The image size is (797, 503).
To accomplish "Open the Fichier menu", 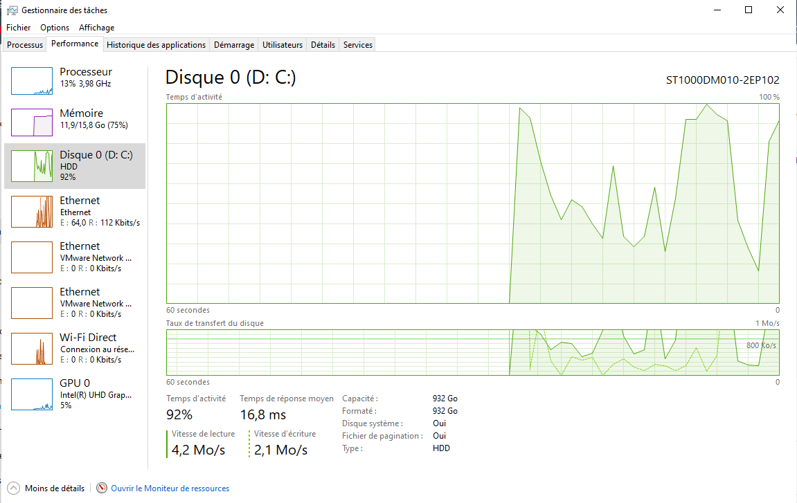I will tap(19, 28).
